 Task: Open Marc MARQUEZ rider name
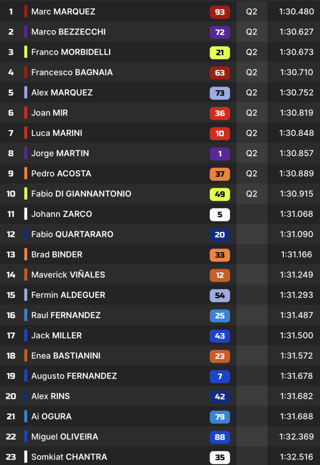point(63,12)
